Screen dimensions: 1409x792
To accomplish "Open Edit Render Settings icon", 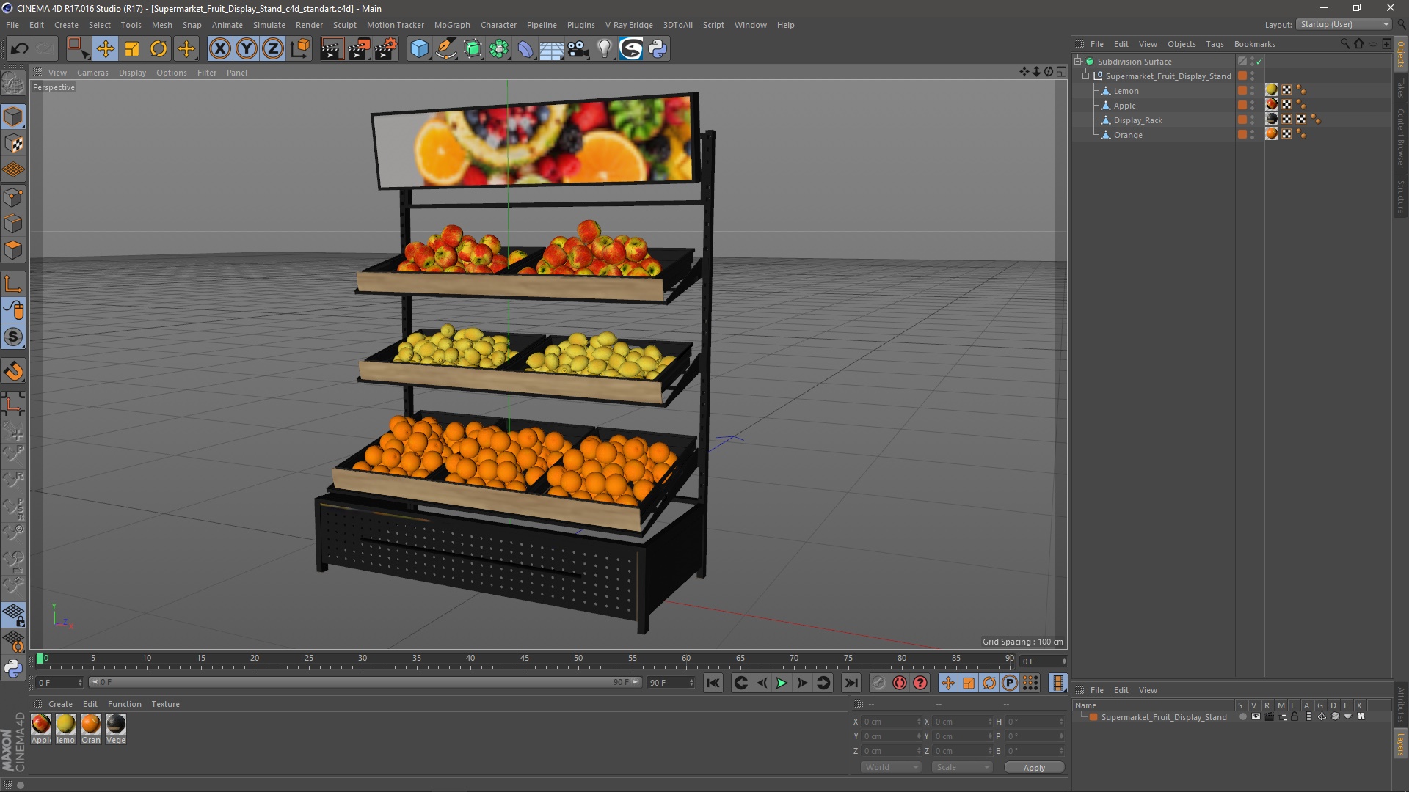I will [386, 49].
